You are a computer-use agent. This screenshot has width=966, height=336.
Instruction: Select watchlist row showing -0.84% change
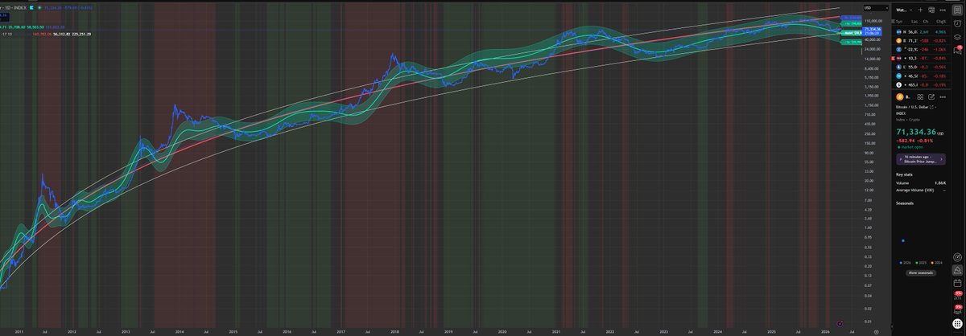tap(920, 58)
